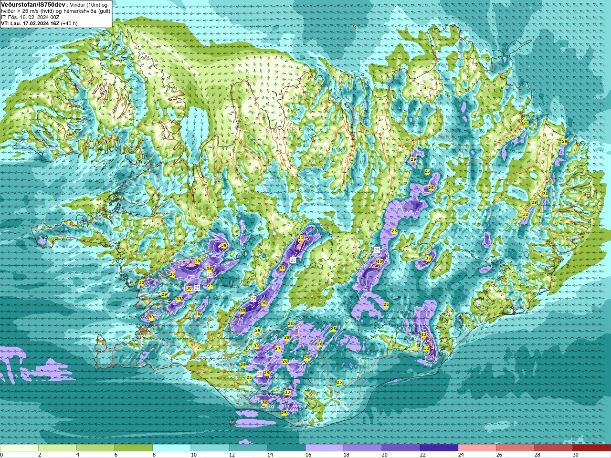The width and height of the screenshot is (611, 458).
Task: Select the 18–20 m/s purple legend swatch
Action: tap(363, 448)
